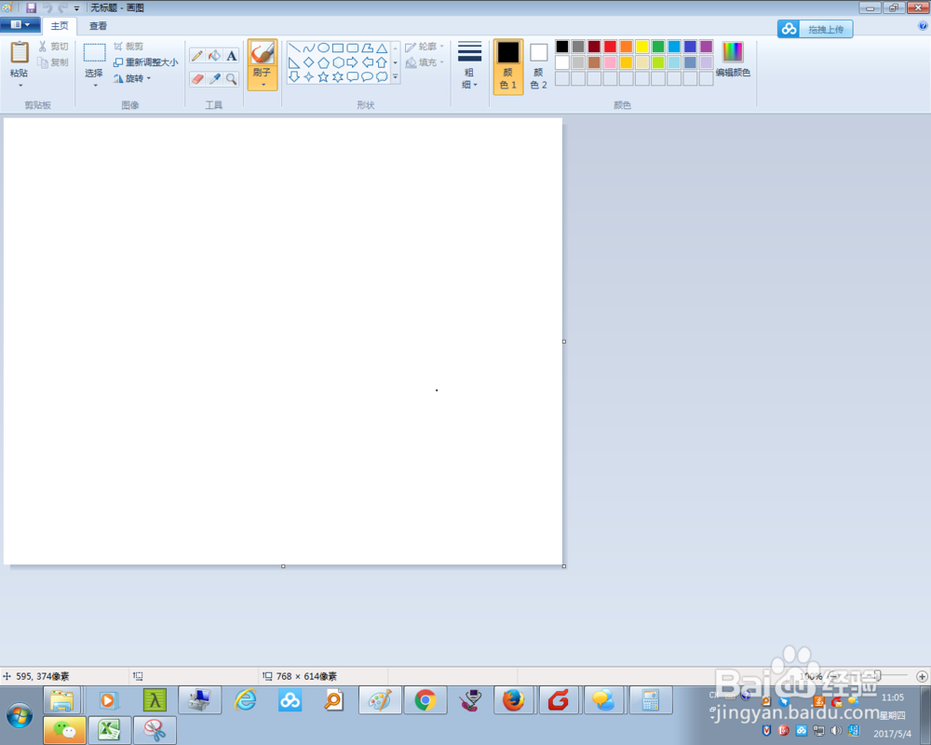Open Internet Explorer from the taskbar

click(245, 700)
